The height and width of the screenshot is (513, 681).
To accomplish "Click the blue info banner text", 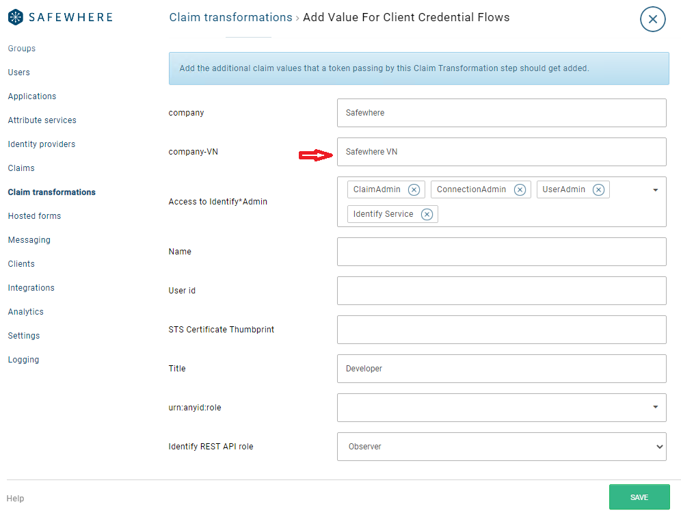I will click(384, 68).
